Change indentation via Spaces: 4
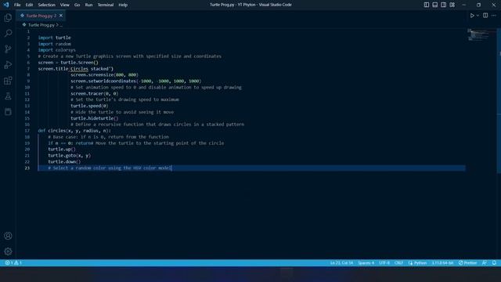The image size is (501, 282). (x=366, y=263)
